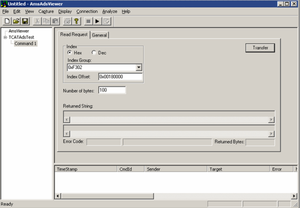Click the Help question mark icon
The image size is (300, 208).
(x=76, y=21)
